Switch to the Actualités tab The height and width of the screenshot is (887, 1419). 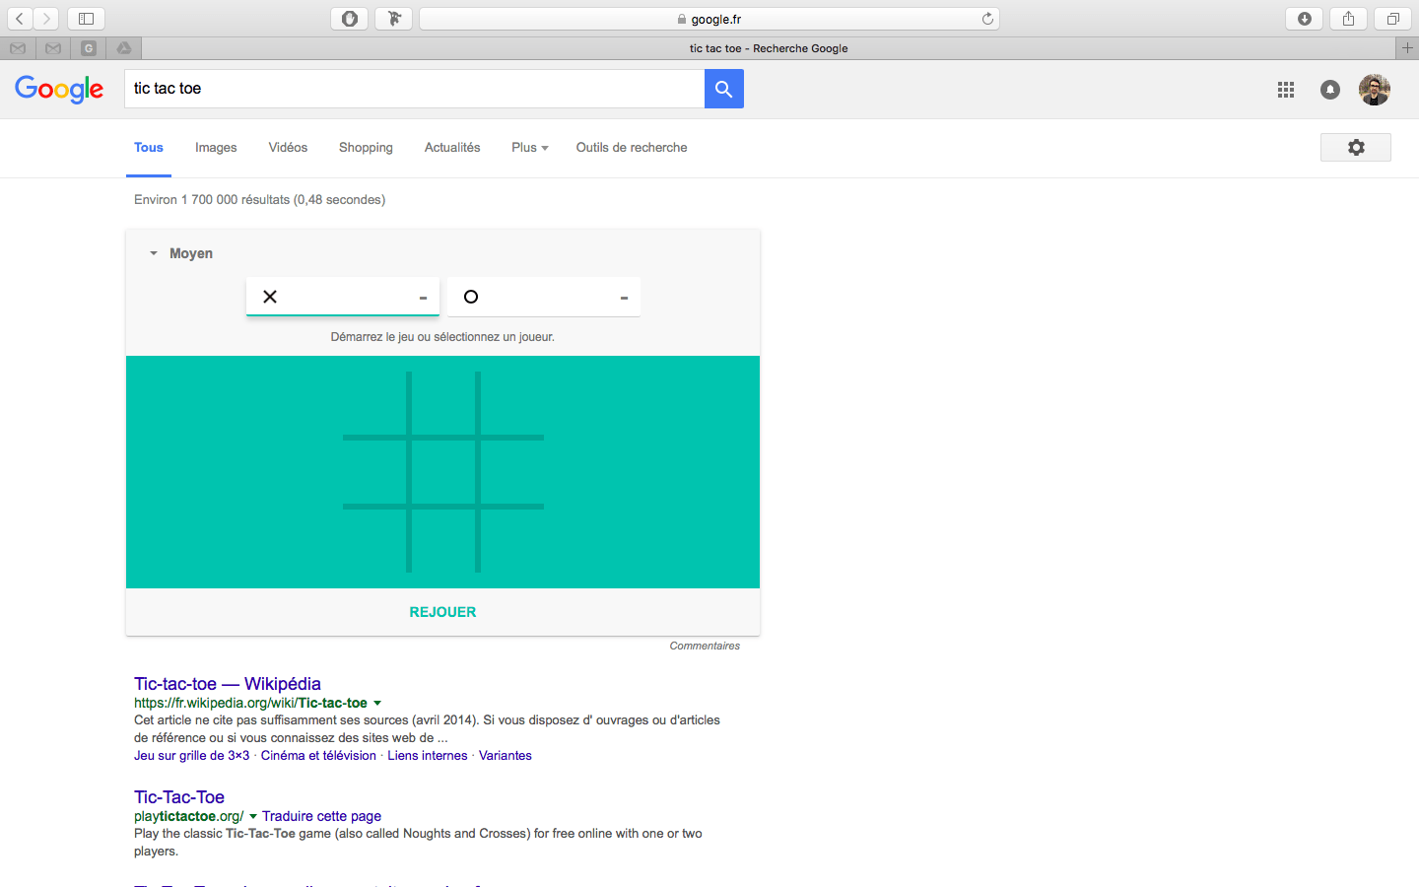click(x=452, y=148)
